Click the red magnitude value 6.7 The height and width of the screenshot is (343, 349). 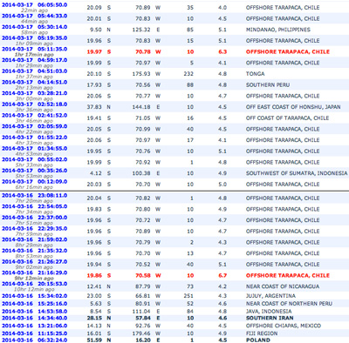coord(222,275)
